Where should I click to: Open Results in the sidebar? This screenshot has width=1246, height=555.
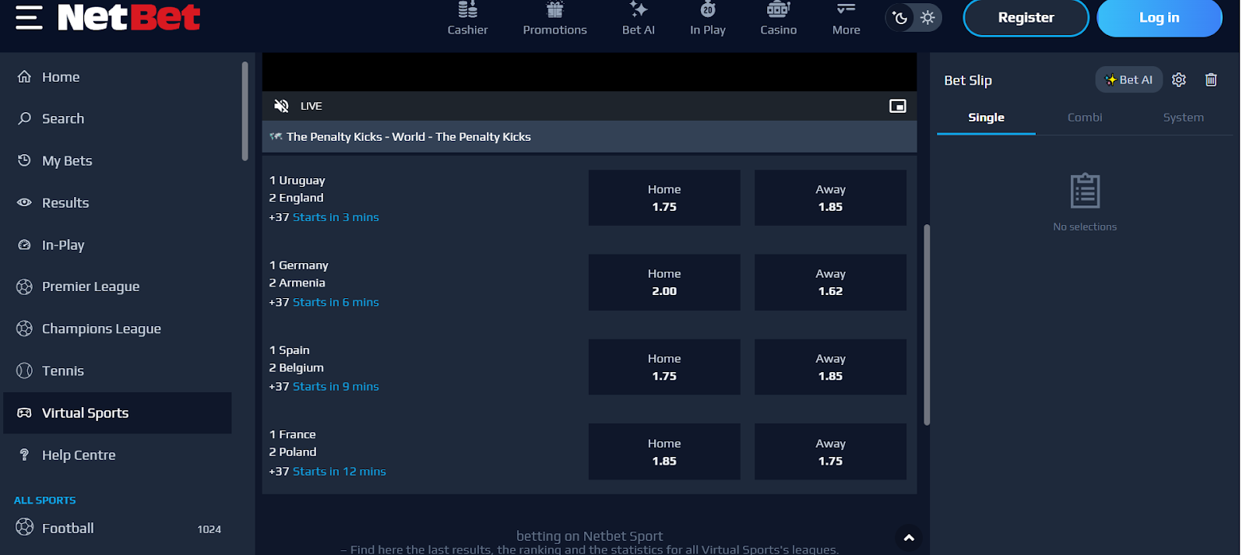(118, 202)
